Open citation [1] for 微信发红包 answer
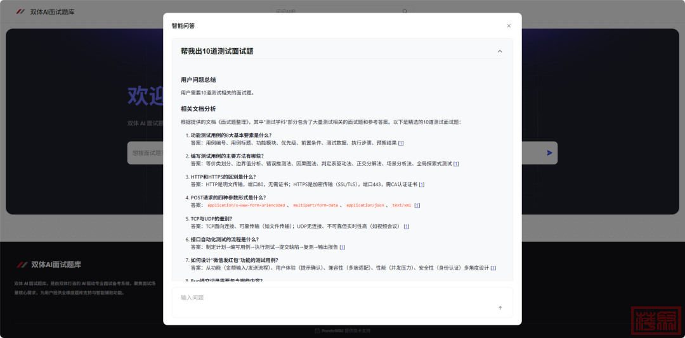The image size is (685, 338). (493, 268)
